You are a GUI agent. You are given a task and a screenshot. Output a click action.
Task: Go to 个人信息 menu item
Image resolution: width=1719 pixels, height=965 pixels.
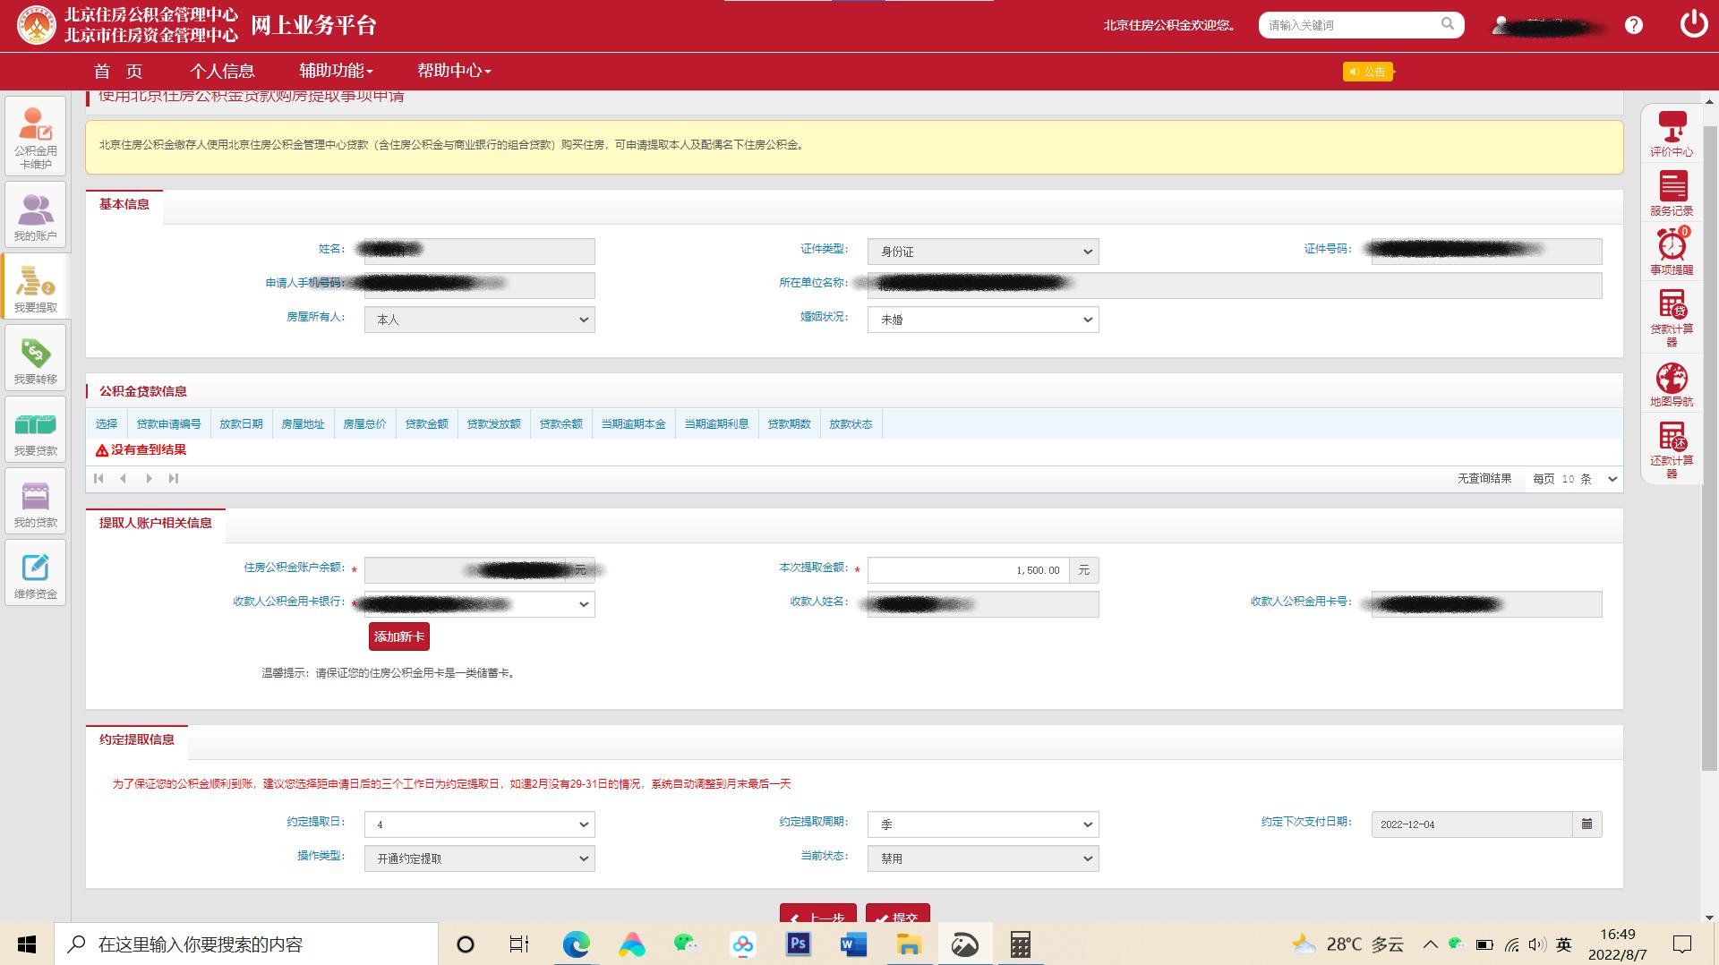222,71
